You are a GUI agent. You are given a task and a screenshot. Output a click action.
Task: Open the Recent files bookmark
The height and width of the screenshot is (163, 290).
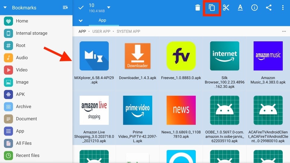pyautogui.click(x=36, y=155)
